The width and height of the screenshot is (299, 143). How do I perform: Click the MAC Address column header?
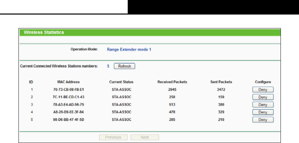click(x=68, y=82)
